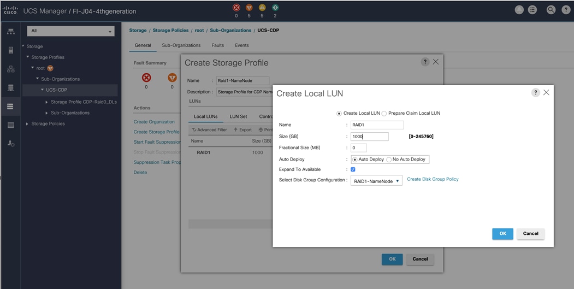Open the LAN icon in the navigation rail

[10, 69]
